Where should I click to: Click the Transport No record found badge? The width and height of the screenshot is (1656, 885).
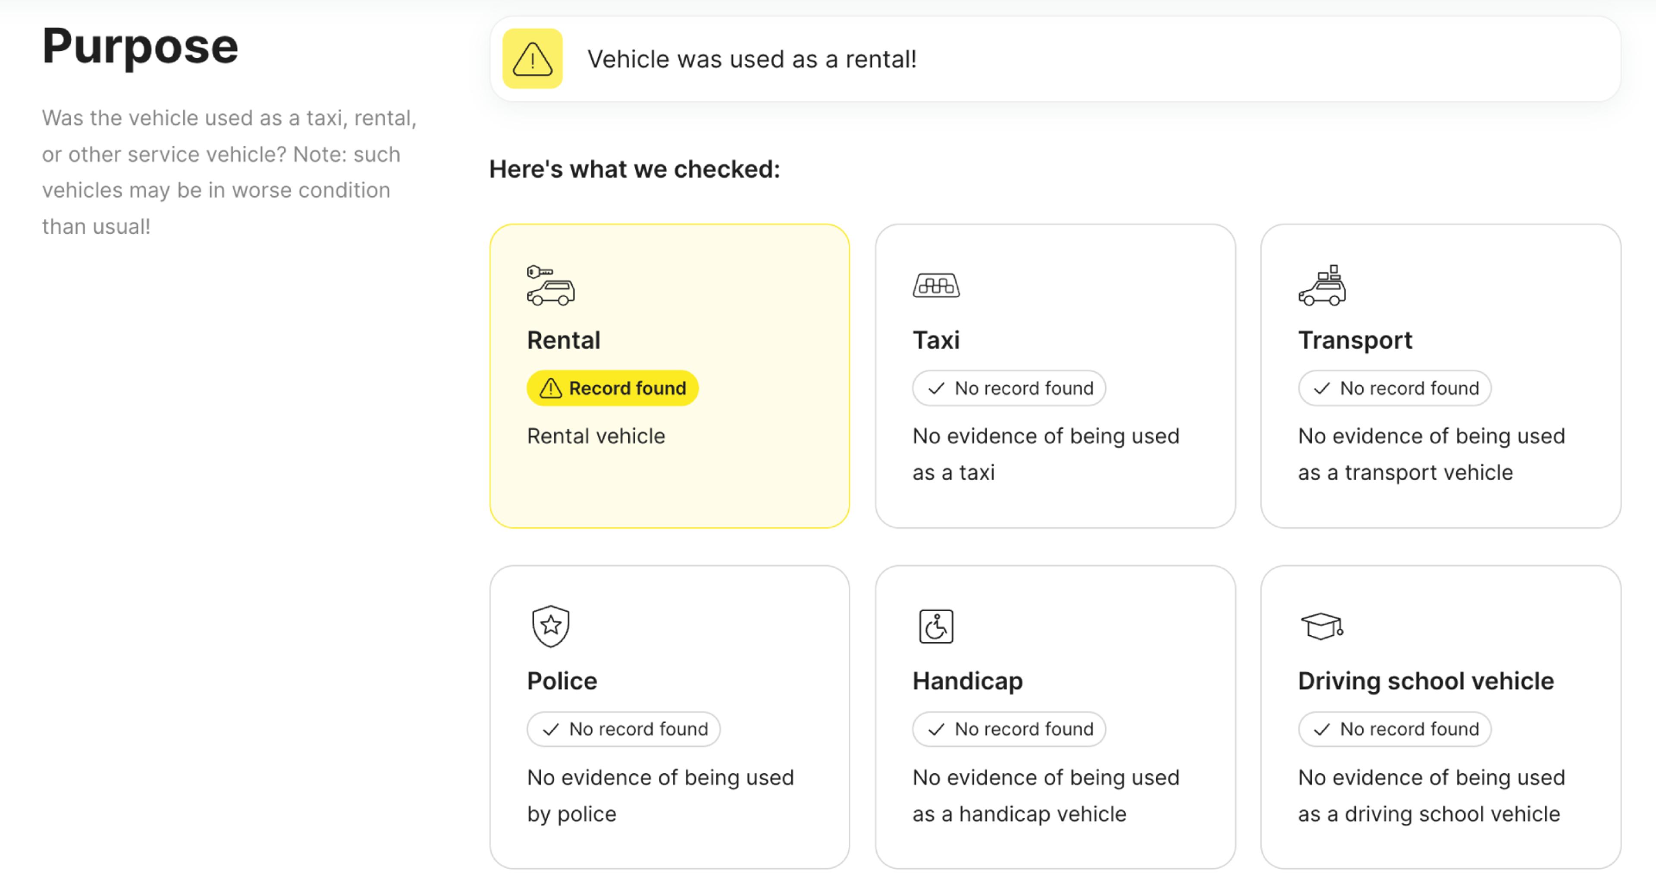(1394, 388)
